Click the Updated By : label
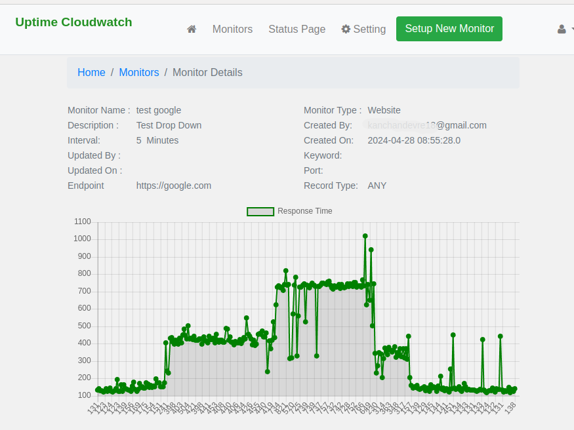This screenshot has height=430, width=574. [x=94, y=155]
